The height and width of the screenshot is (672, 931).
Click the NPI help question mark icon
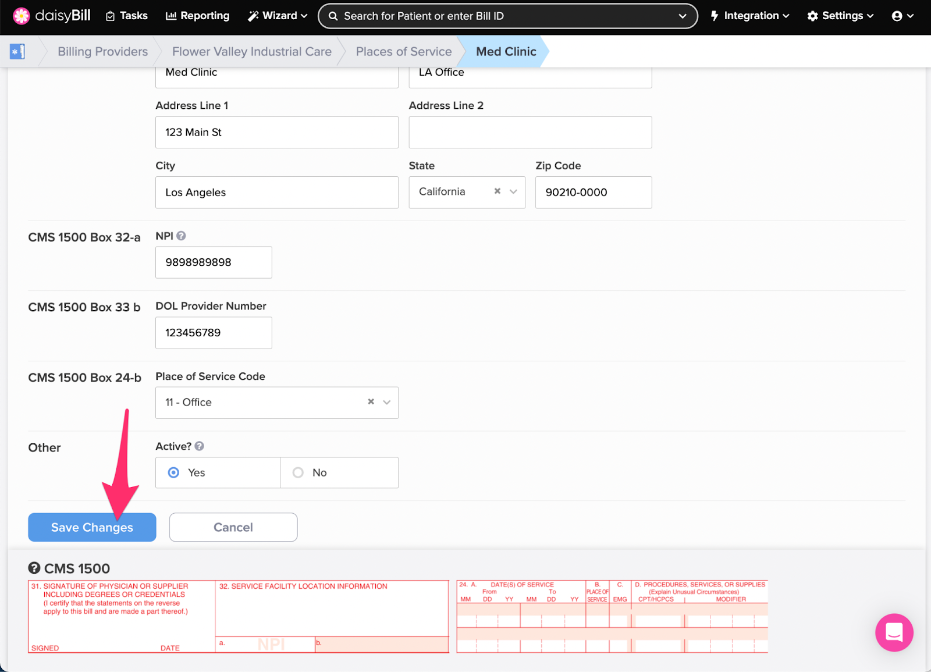[182, 236]
